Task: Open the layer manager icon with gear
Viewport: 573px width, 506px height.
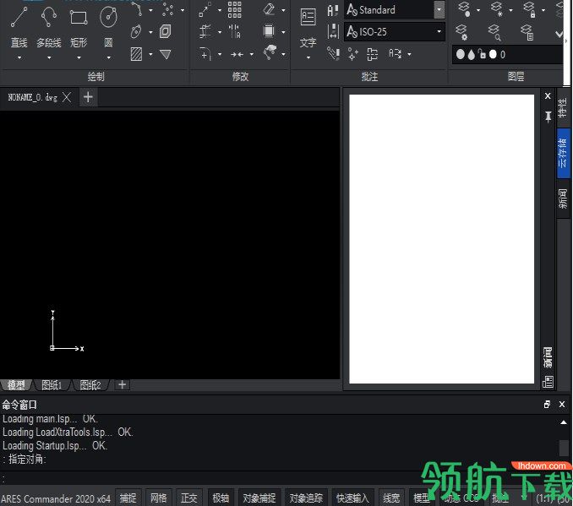Action: click(x=461, y=32)
